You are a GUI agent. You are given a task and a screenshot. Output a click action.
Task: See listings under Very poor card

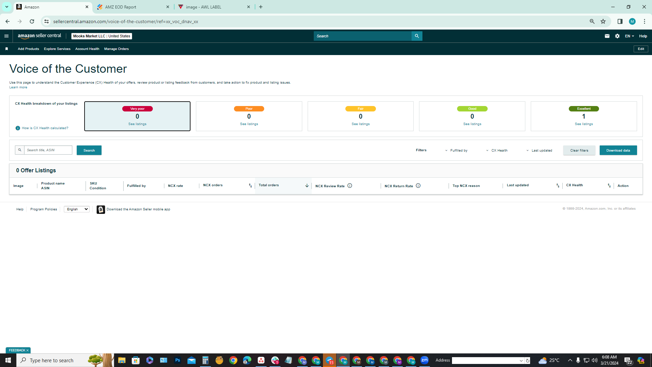coord(137,124)
